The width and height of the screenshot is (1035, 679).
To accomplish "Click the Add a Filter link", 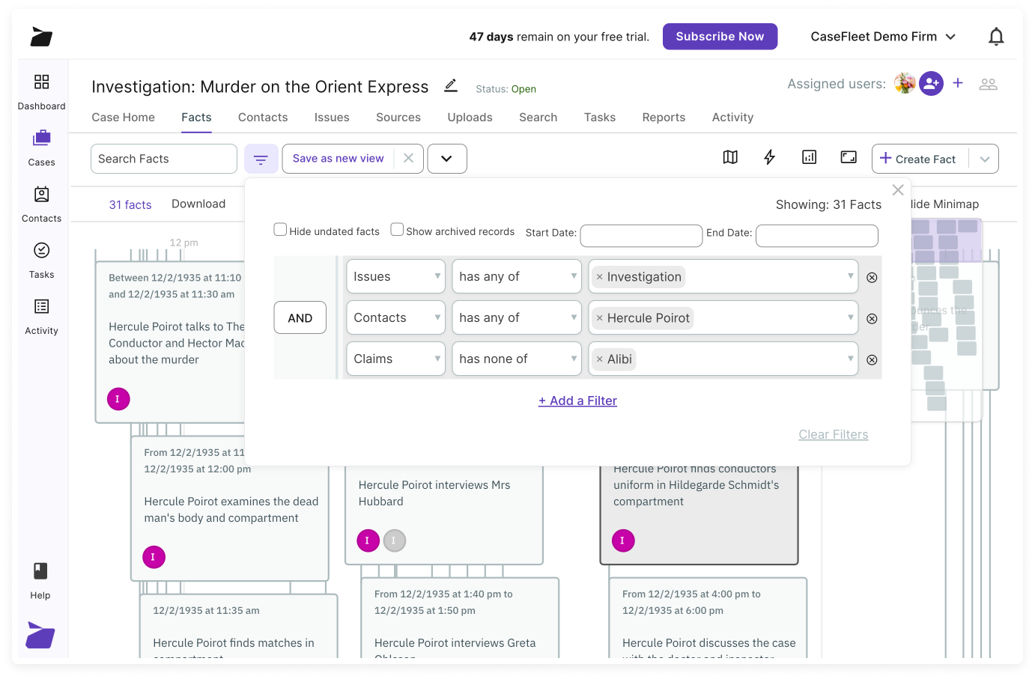I will click(x=577, y=401).
